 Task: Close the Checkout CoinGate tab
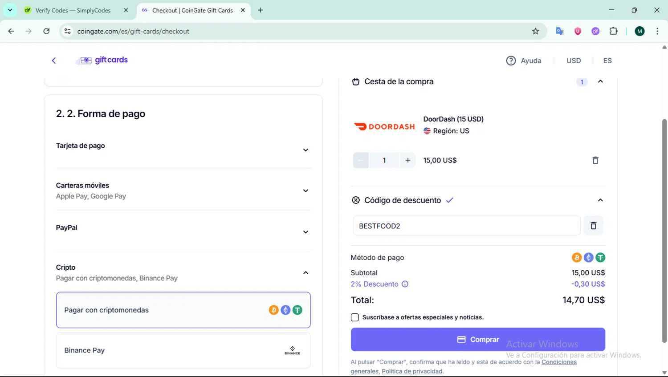pyautogui.click(x=243, y=10)
